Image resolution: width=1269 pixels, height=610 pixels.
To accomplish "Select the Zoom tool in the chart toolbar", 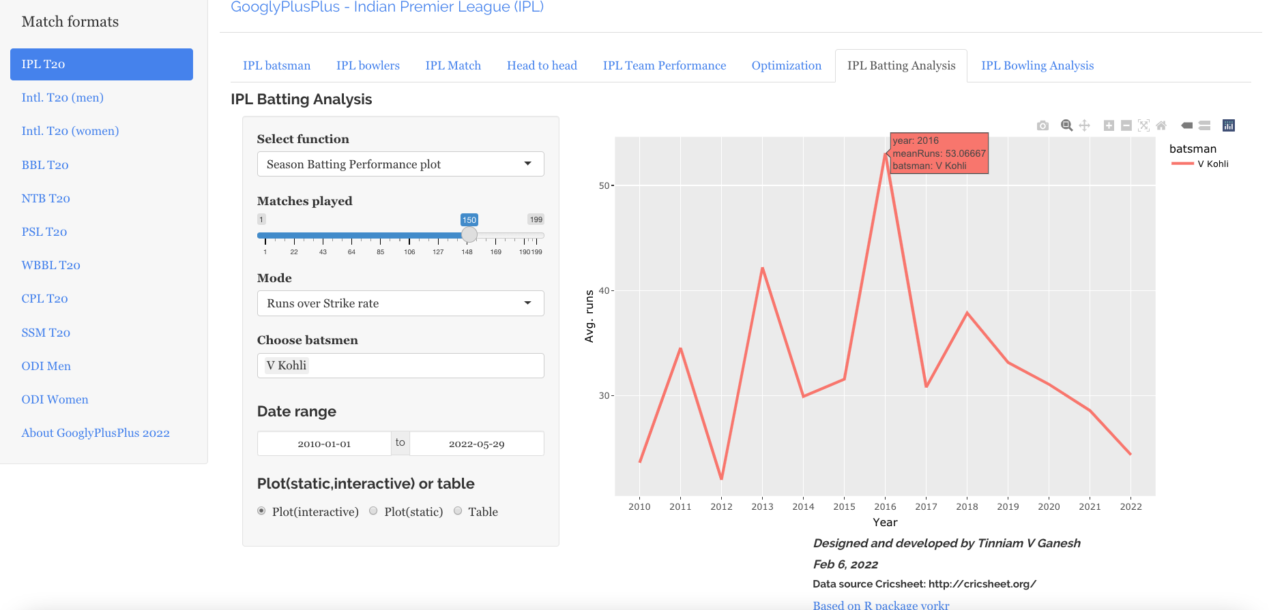I will pyautogui.click(x=1066, y=125).
